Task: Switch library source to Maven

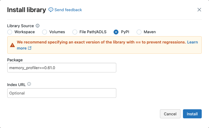Action: (x=139, y=32)
